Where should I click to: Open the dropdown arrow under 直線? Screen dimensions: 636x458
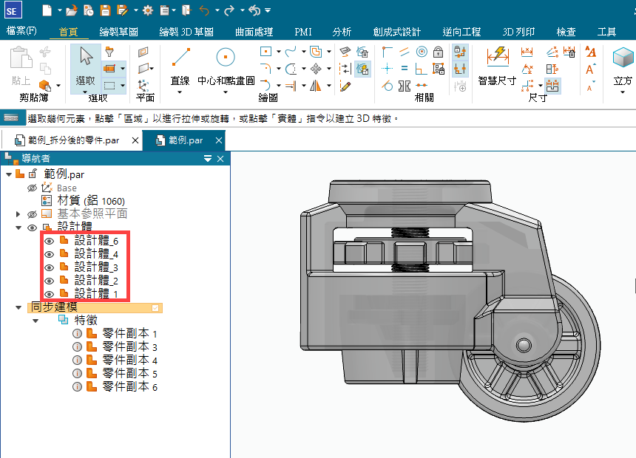[180, 92]
